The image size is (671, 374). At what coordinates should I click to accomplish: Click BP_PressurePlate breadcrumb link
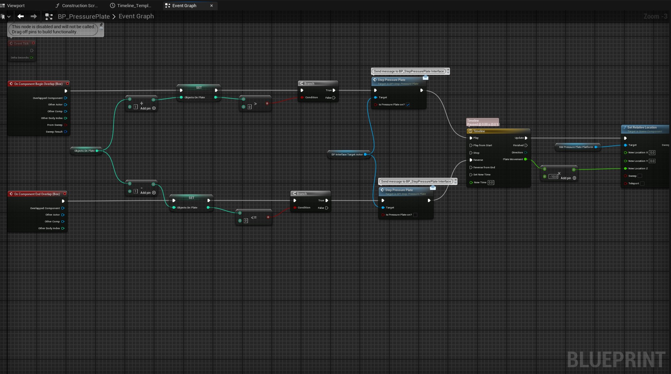click(x=84, y=16)
